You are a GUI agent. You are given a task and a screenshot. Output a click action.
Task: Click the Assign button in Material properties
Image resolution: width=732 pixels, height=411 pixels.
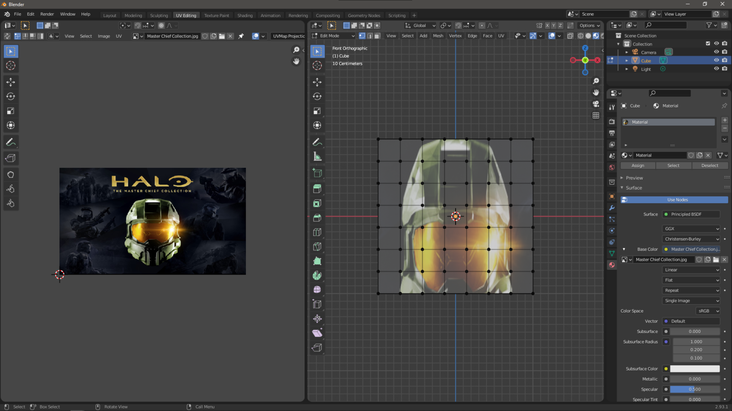point(638,165)
